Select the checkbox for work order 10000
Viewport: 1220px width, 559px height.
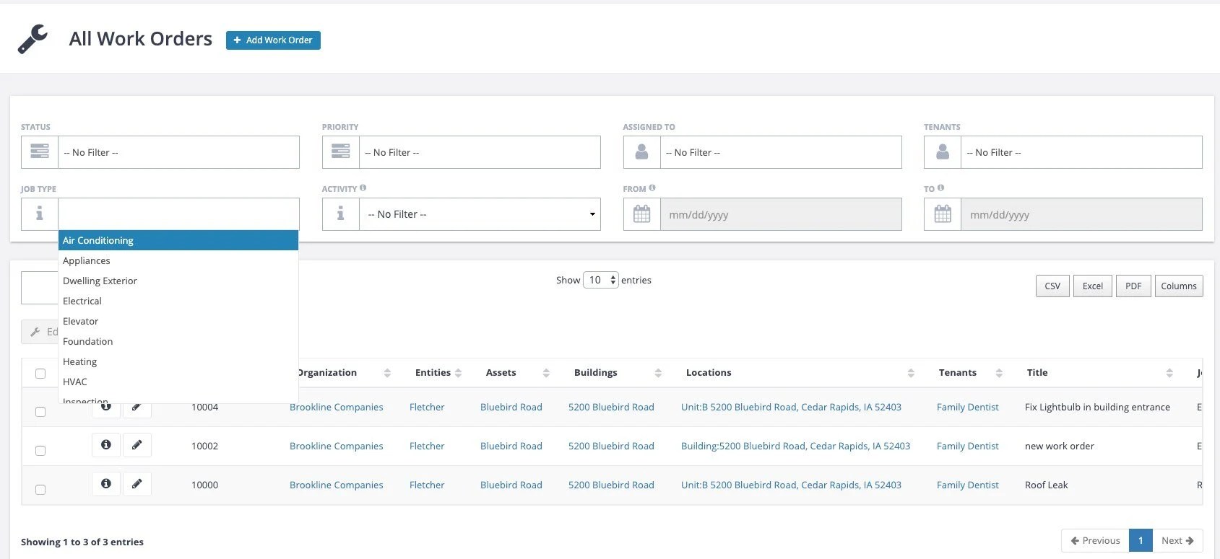click(x=40, y=490)
